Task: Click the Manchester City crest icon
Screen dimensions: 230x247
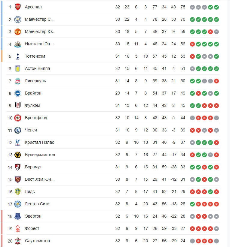Action: pos(18,20)
